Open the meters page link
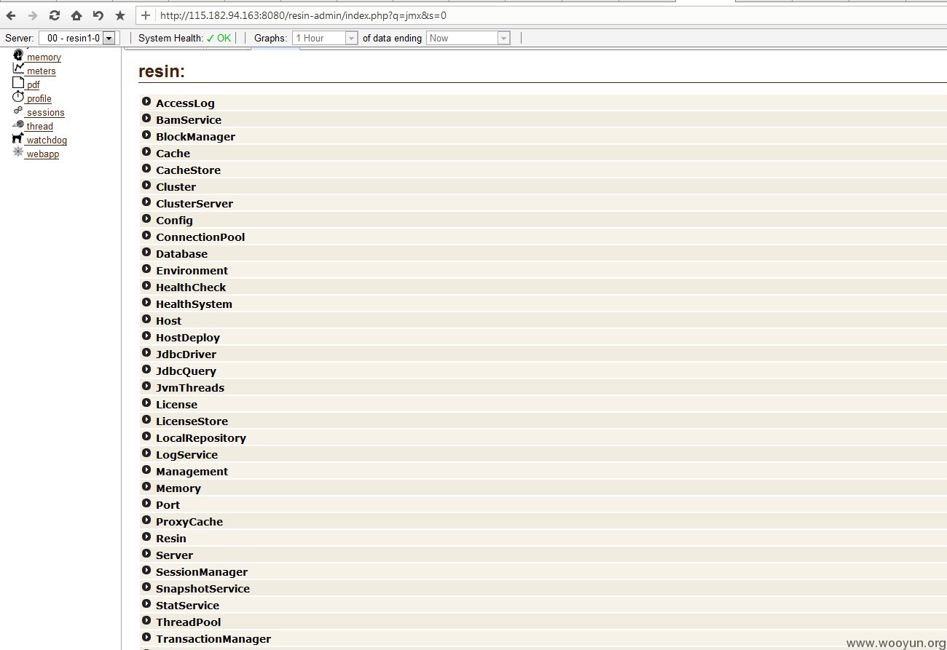The height and width of the screenshot is (650, 947). point(42,71)
